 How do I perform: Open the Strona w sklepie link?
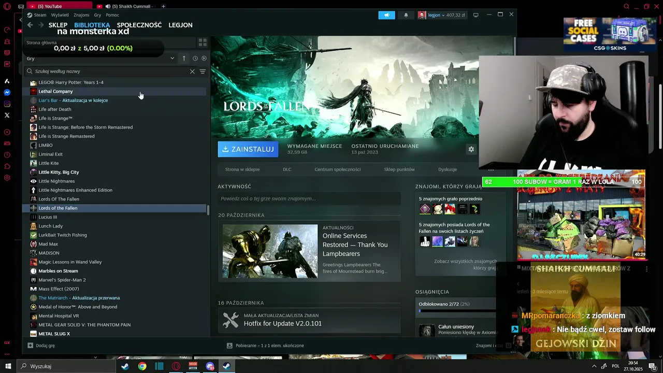(242, 169)
